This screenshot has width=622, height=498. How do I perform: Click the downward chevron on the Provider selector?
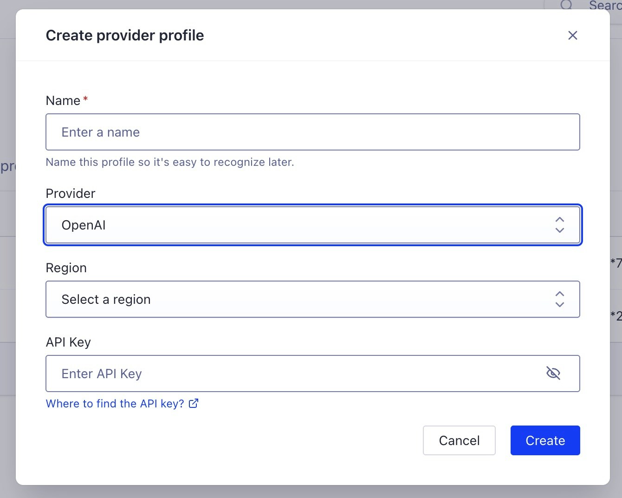pos(560,231)
